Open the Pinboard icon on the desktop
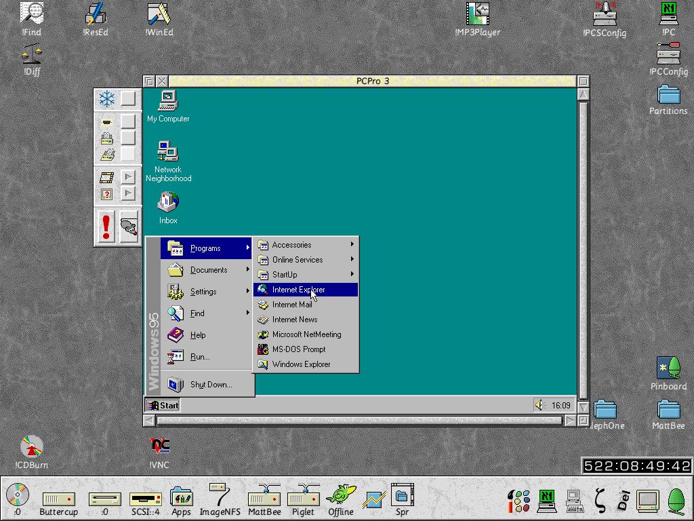The image size is (694, 521). pos(669,374)
